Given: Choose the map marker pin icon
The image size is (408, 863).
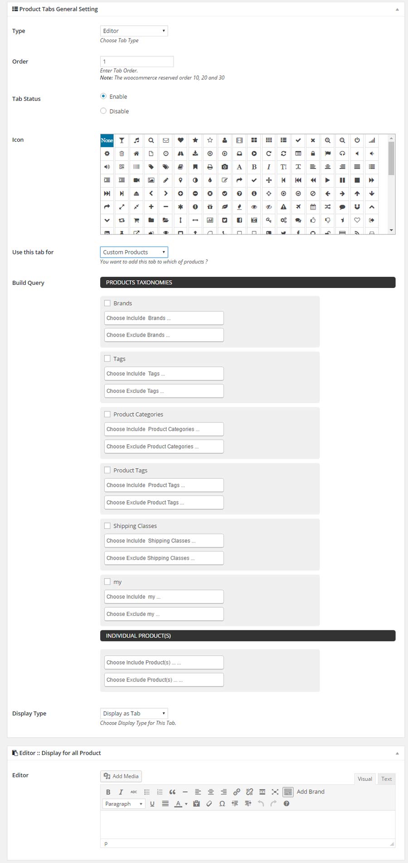Looking at the screenshot, I should [180, 180].
